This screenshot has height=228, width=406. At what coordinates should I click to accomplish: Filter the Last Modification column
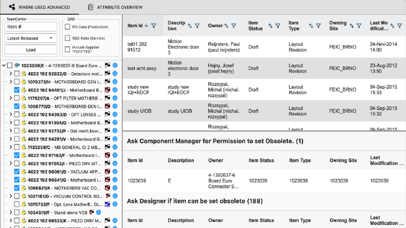click(400, 26)
